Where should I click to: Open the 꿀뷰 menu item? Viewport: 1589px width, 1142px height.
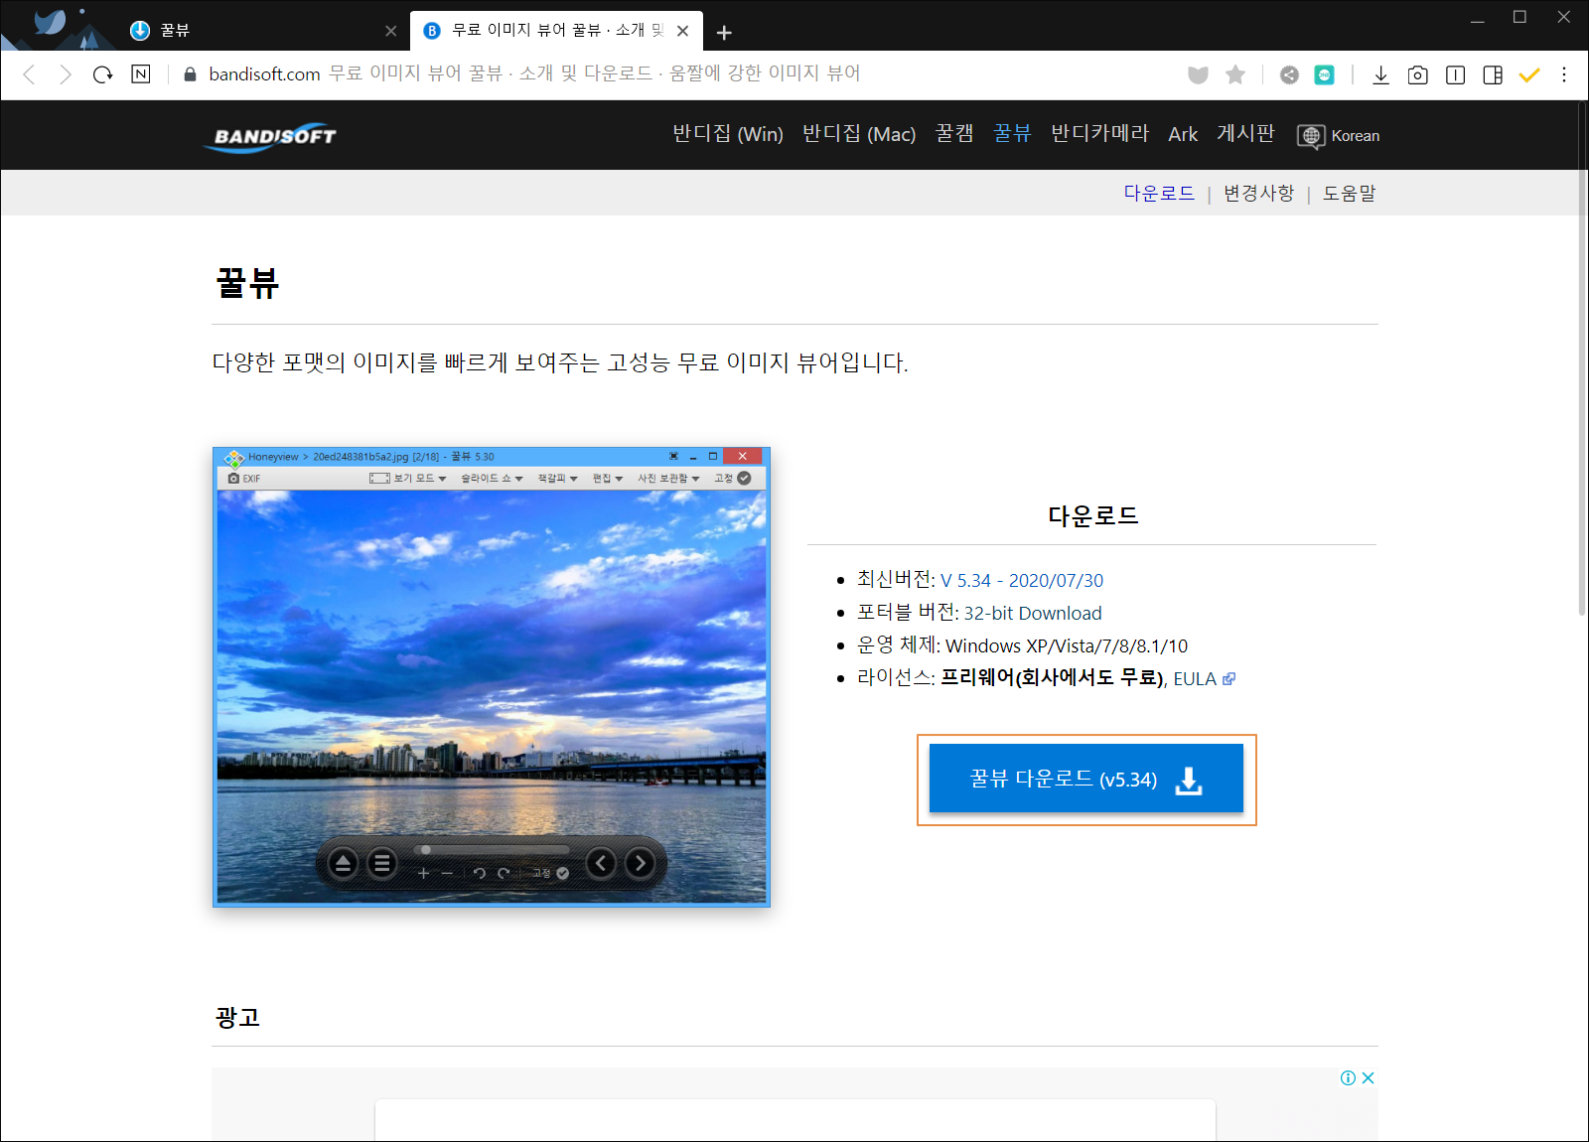1012,133
